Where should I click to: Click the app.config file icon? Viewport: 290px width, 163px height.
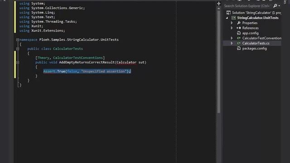coord(239,33)
